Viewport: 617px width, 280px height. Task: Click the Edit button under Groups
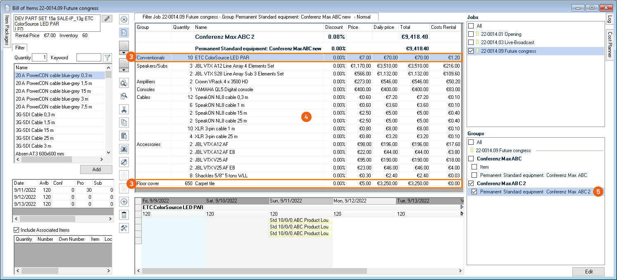(x=588, y=272)
